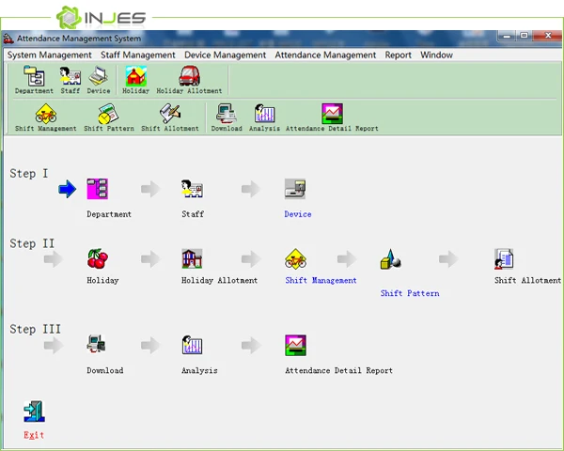
Task: Click the Download icon in Step III
Action: [98, 345]
